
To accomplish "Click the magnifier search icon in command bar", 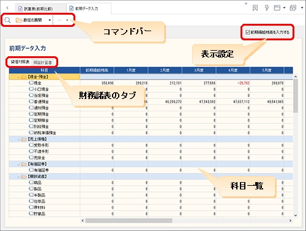I will pyautogui.click(x=7, y=20).
